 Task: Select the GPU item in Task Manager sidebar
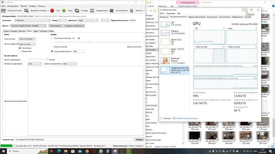click(x=174, y=70)
